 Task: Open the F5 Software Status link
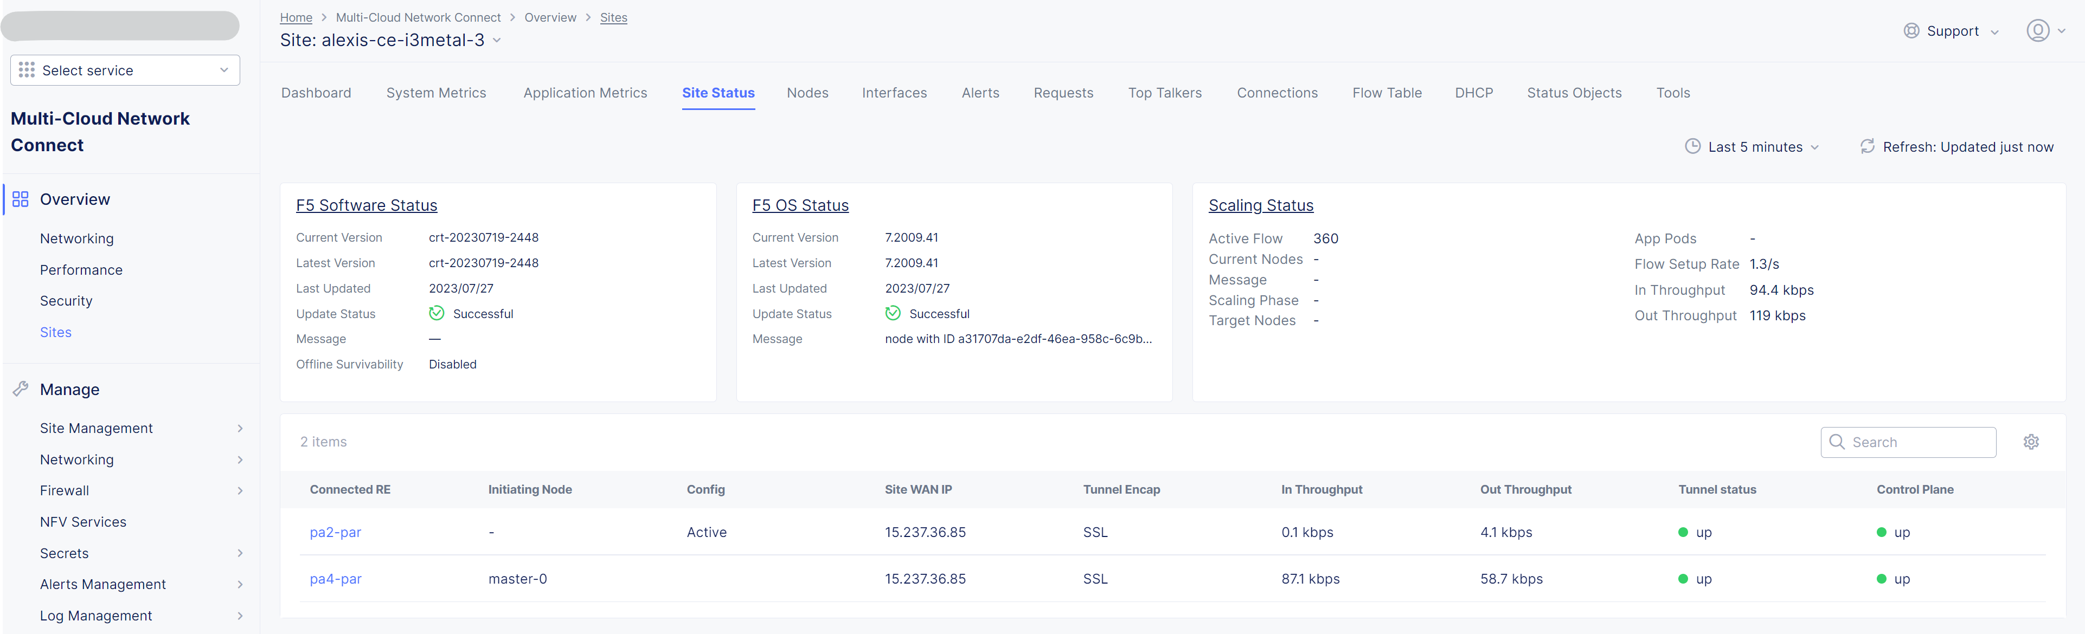pyautogui.click(x=366, y=205)
